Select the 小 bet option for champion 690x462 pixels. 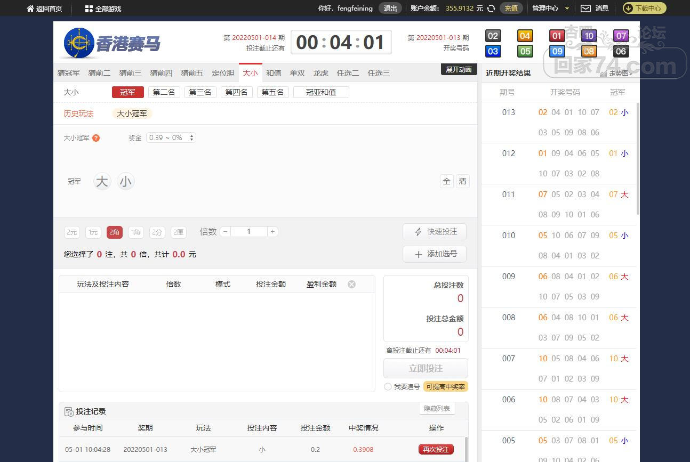125,182
